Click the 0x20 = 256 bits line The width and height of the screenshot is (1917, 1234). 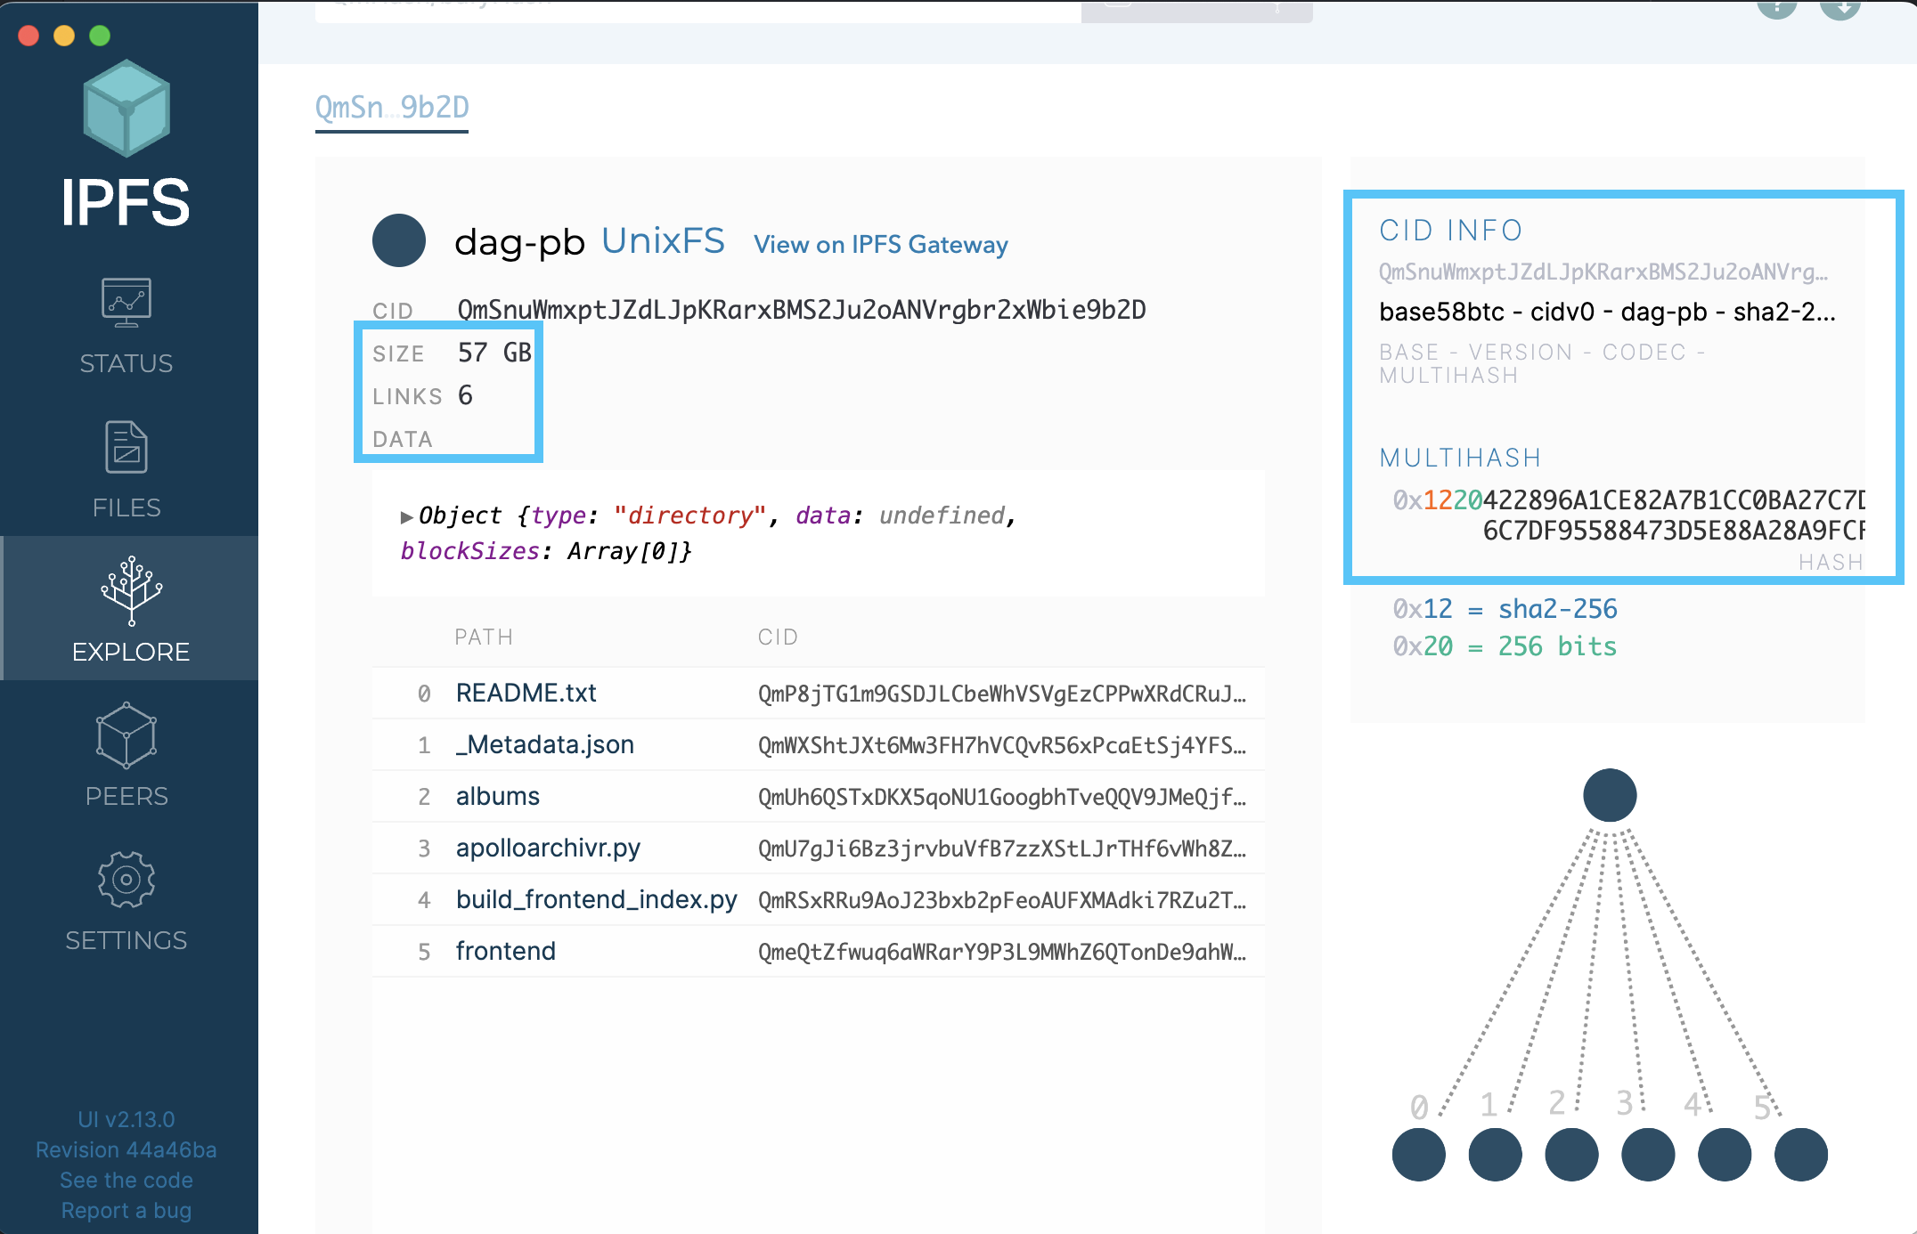(1505, 646)
